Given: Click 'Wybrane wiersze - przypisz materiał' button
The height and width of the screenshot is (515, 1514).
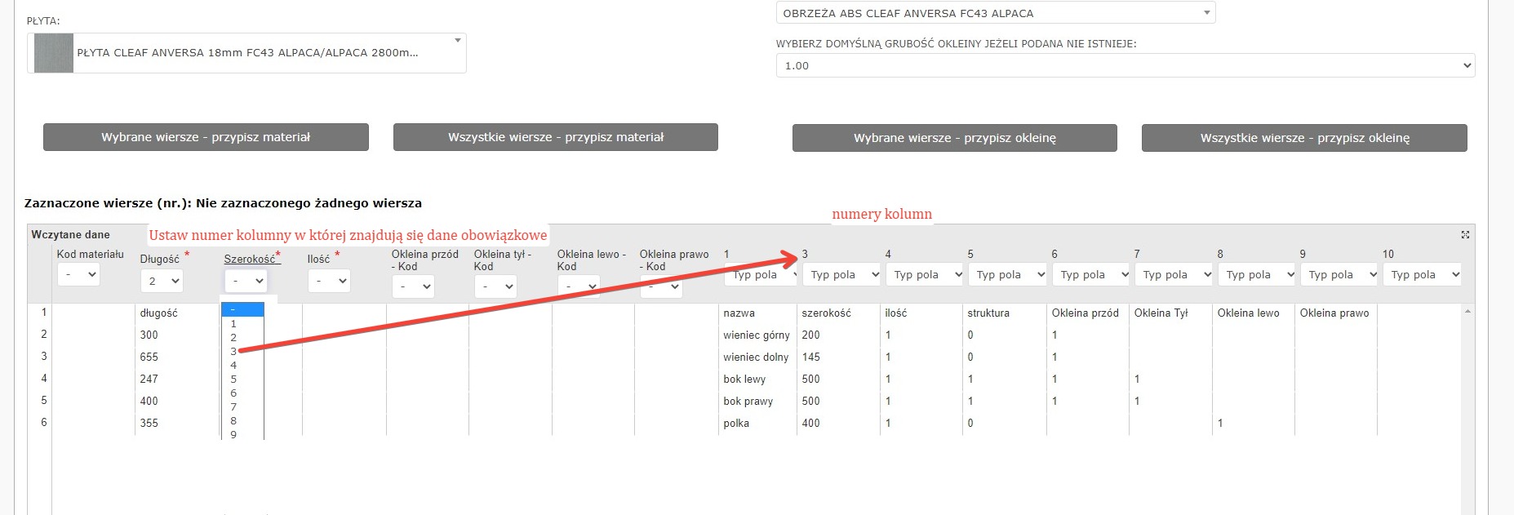Looking at the screenshot, I should 206,137.
